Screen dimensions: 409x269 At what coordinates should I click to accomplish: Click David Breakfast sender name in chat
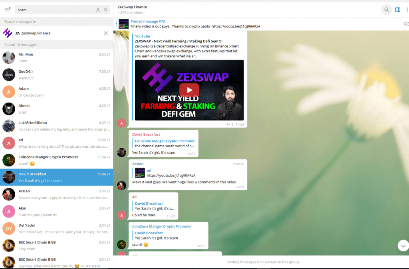point(146,134)
